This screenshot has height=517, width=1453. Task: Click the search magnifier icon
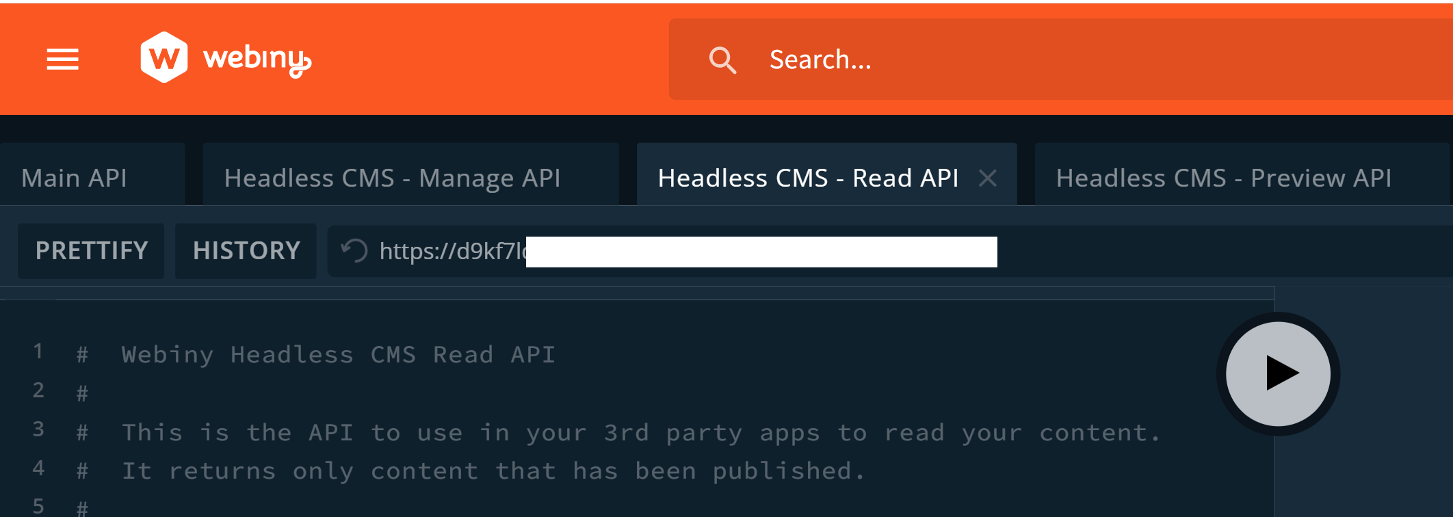[722, 60]
